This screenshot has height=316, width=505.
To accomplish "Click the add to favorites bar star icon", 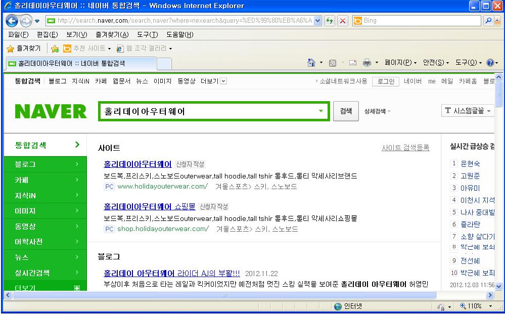I will click(x=55, y=49).
